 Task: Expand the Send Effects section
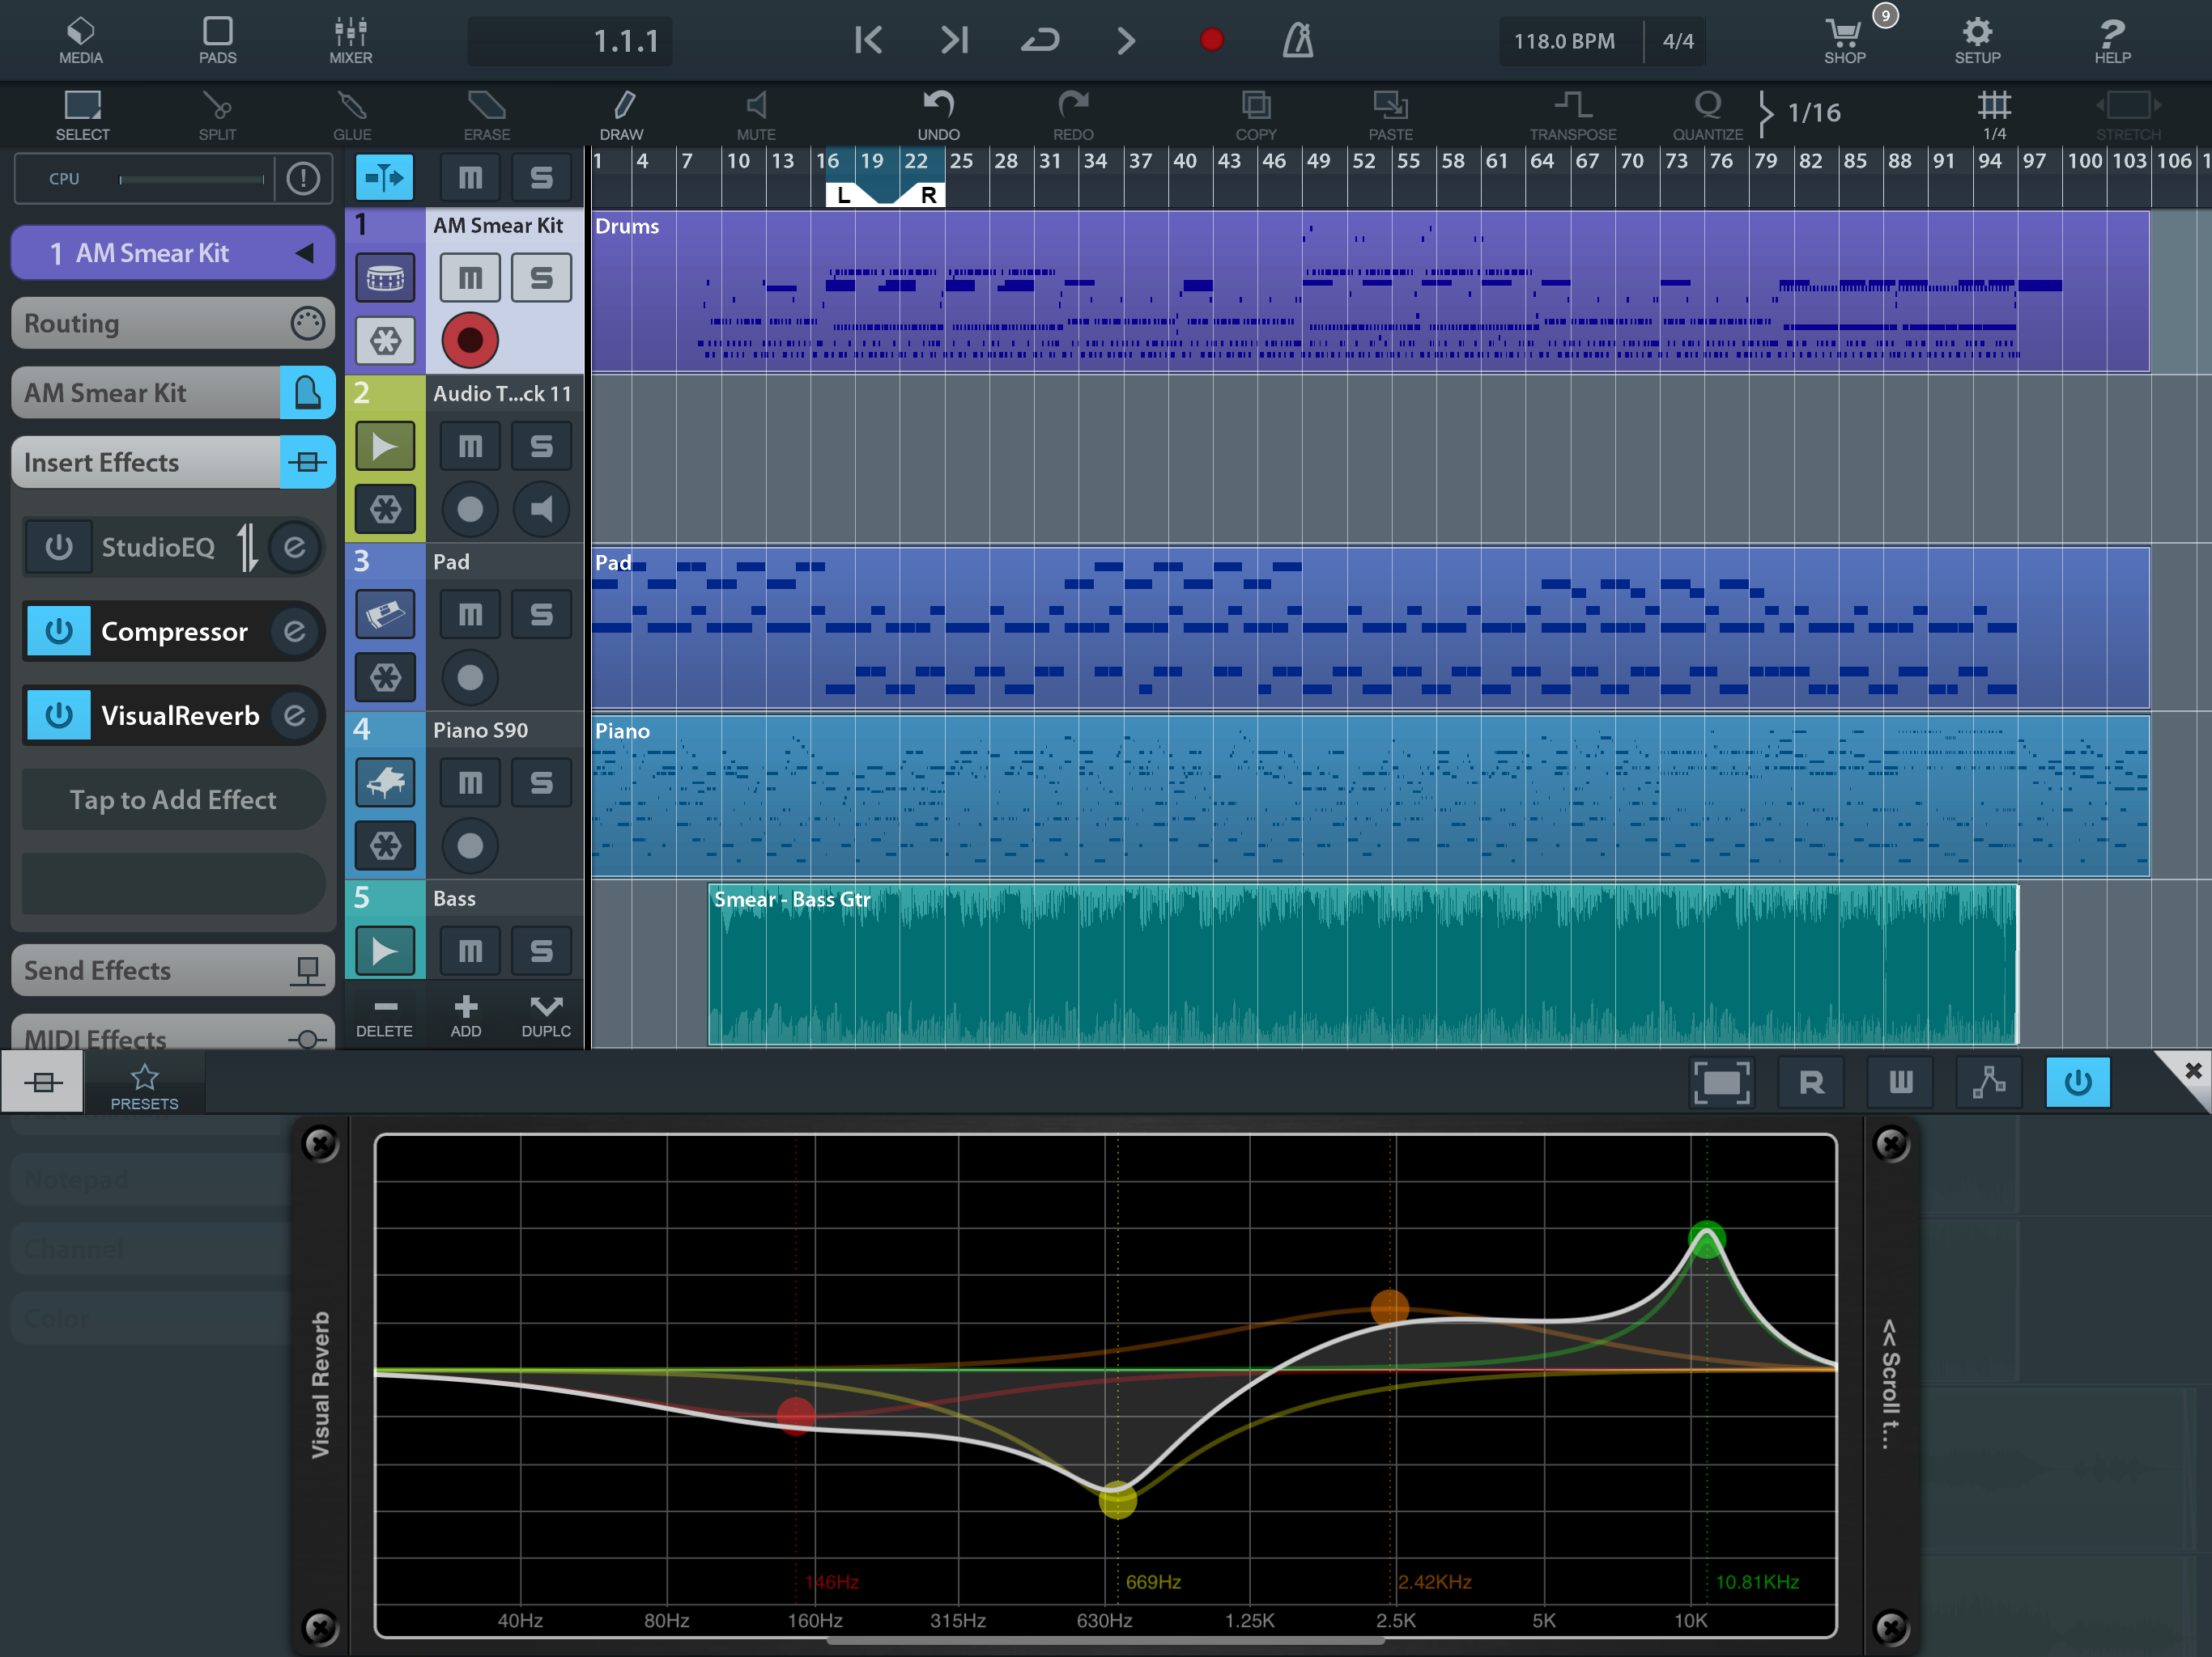point(172,970)
